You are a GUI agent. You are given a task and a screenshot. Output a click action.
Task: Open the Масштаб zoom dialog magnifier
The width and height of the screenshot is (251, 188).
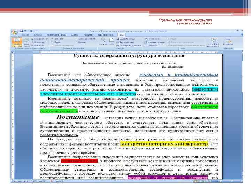[x=103, y=41]
